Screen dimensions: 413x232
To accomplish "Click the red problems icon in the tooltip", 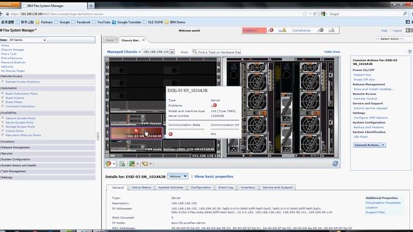I will pyautogui.click(x=215, y=106).
